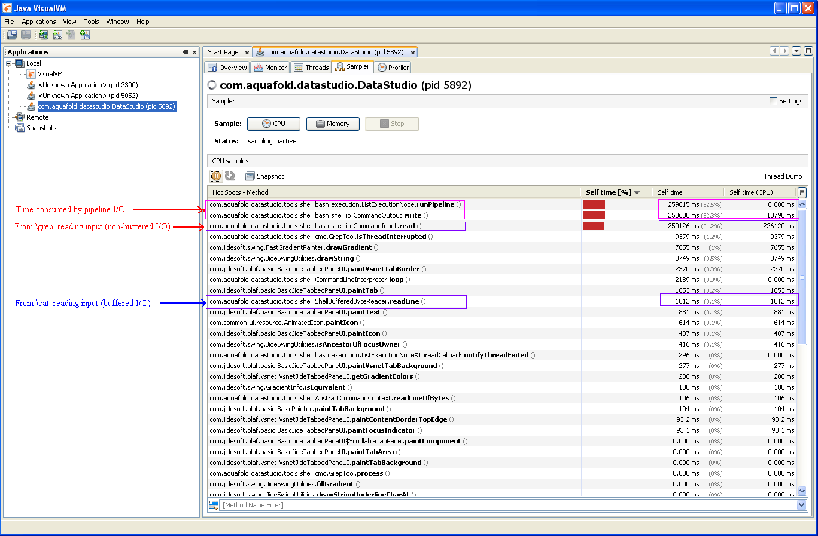This screenshot has width=818, height=536.
Task: Select the Sampler tab
Action: coord(352,66)
